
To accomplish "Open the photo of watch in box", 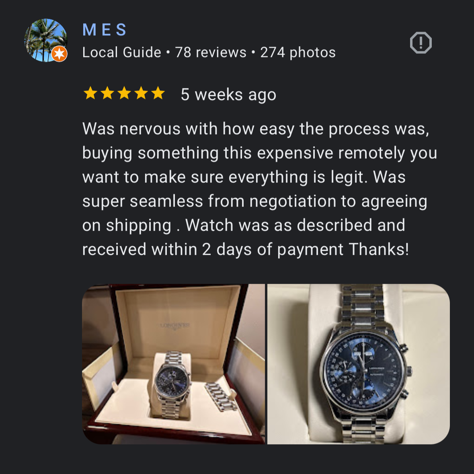I will tap(174, 364).
